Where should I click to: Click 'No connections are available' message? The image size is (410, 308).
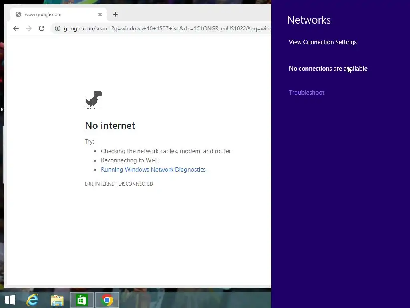328,69
